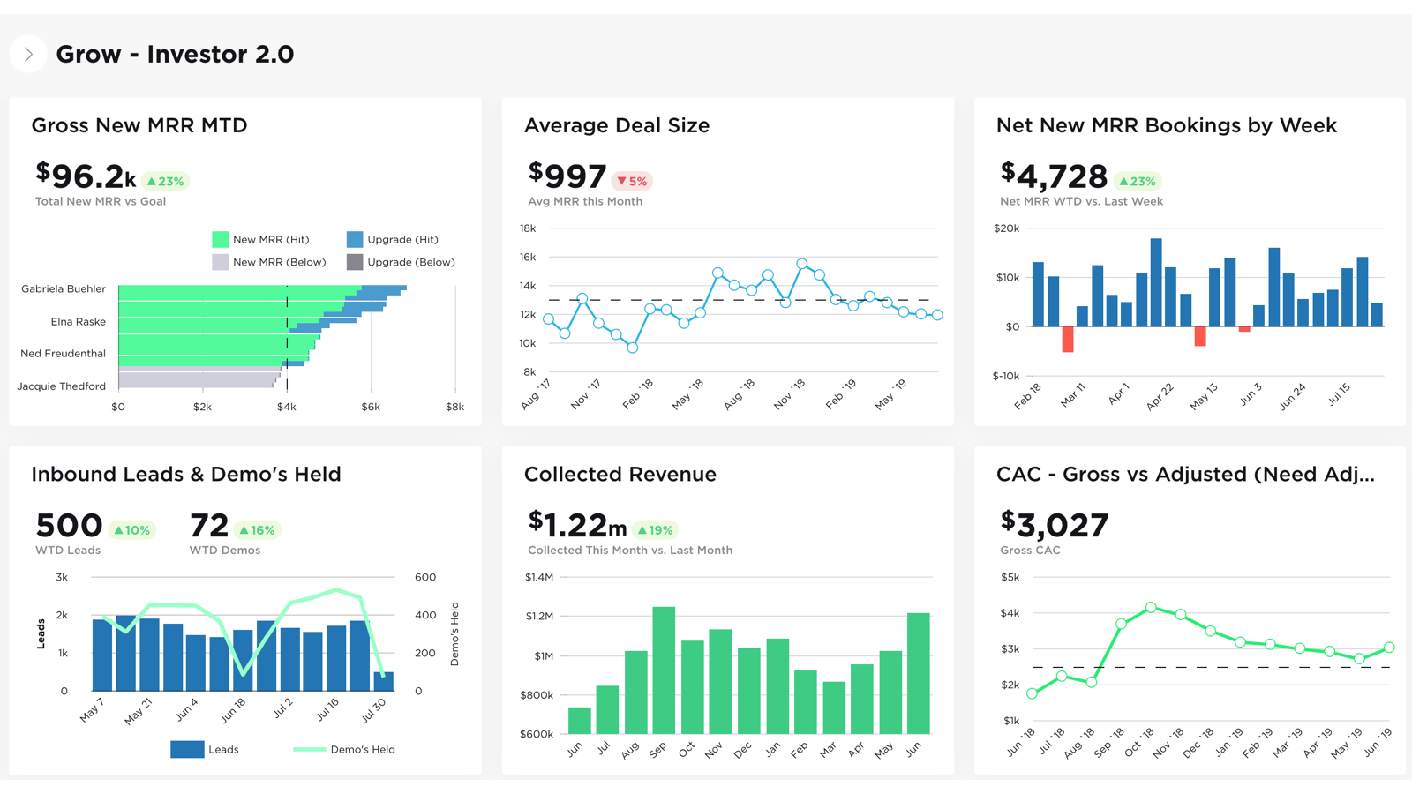1412x794 pixels.
Task: Hide the Leads series via its legend
Action: point(205,749)
